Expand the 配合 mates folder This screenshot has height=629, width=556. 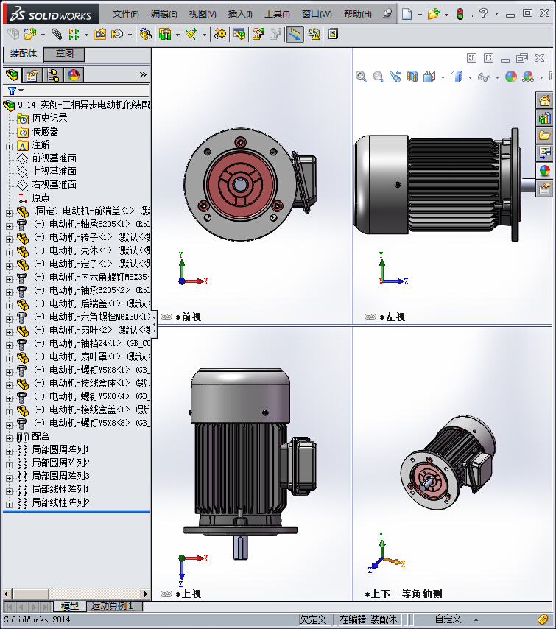pos(9,438)
